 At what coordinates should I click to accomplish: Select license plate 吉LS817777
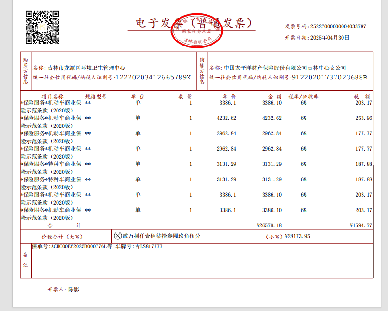(149, 246)
